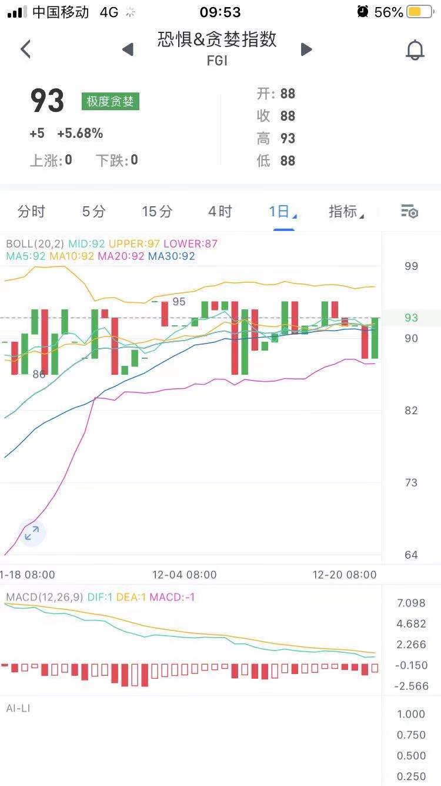Tap the 恐惧&贪婪指数 title

(x=217, y=40)
